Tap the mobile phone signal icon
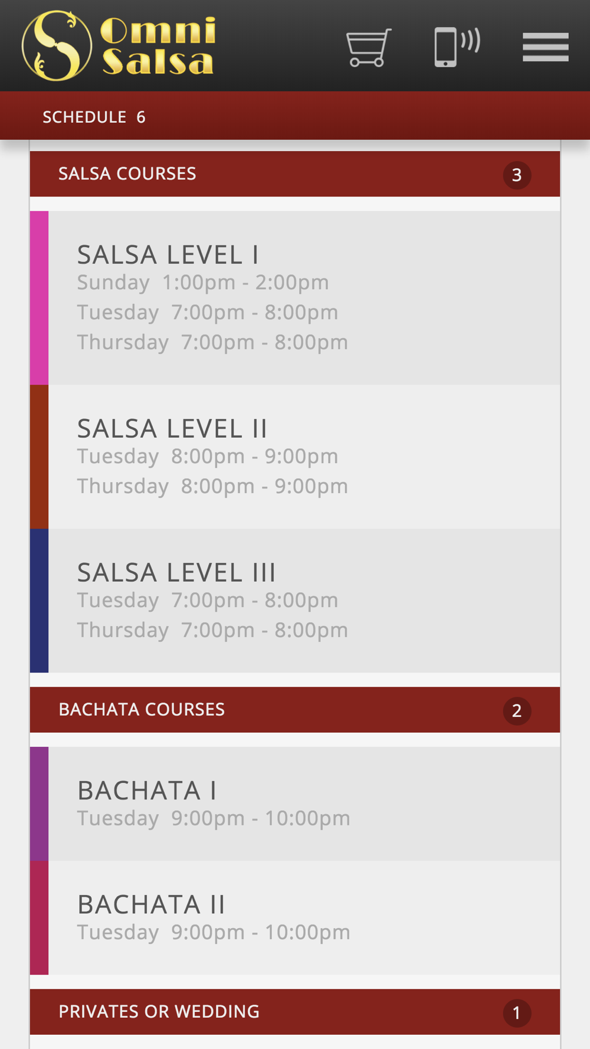 coord(457,47)
